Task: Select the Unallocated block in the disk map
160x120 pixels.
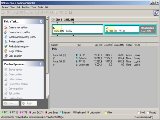Action: (148, 29)
